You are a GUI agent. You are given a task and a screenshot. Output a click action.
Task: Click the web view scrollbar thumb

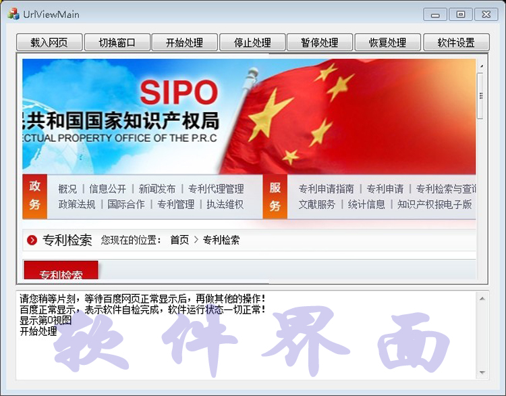(x=480, y=96)
